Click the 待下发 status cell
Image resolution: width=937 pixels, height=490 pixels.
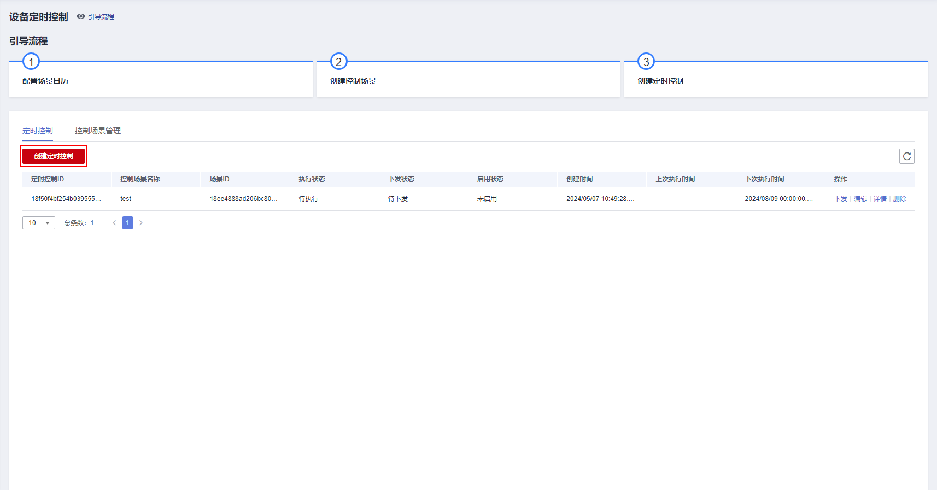[398, 199]
